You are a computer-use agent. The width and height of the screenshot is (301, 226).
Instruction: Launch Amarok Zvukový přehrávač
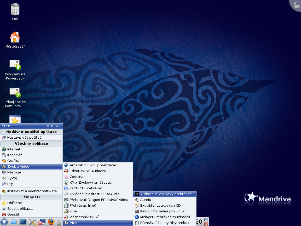point(98,165)
